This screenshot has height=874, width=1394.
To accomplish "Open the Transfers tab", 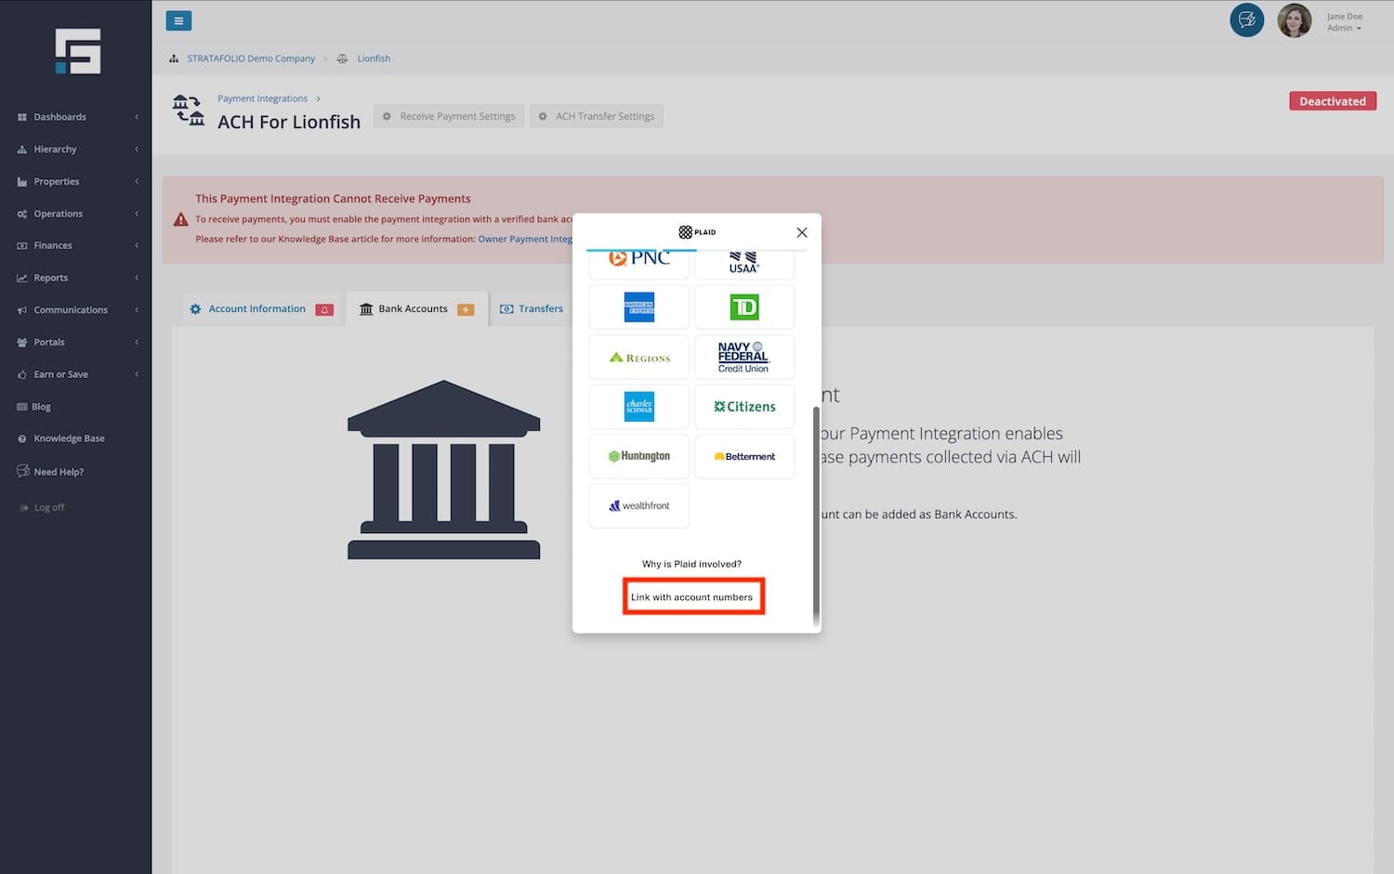I will point(540,309).
